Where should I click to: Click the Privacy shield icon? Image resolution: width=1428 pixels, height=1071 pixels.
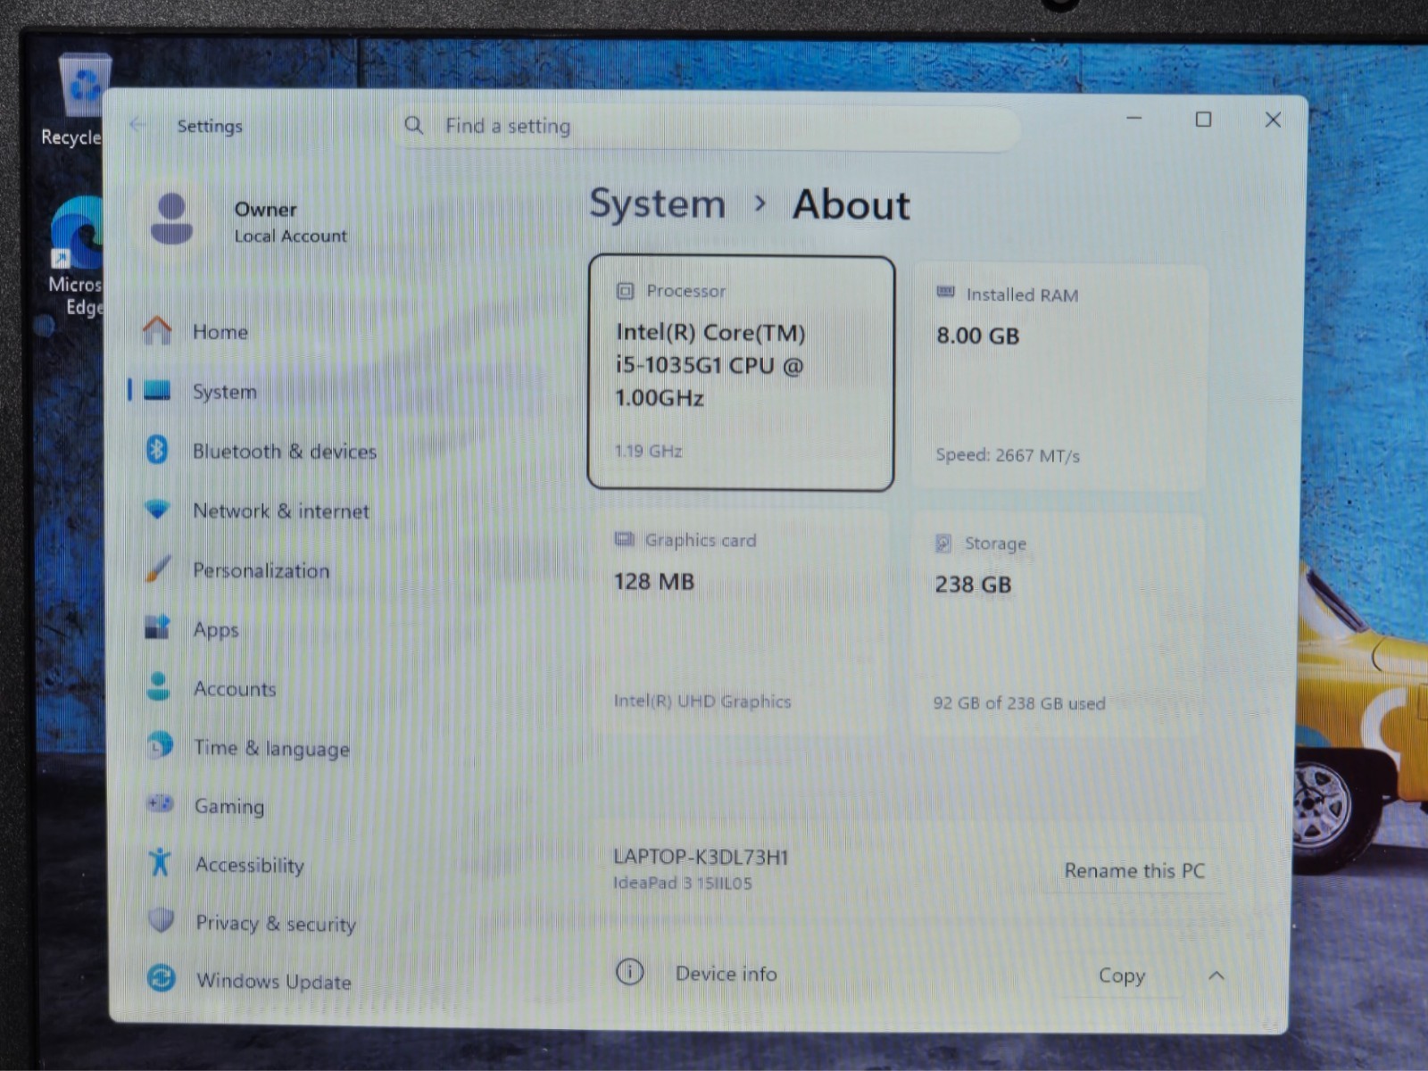(161, 920)
